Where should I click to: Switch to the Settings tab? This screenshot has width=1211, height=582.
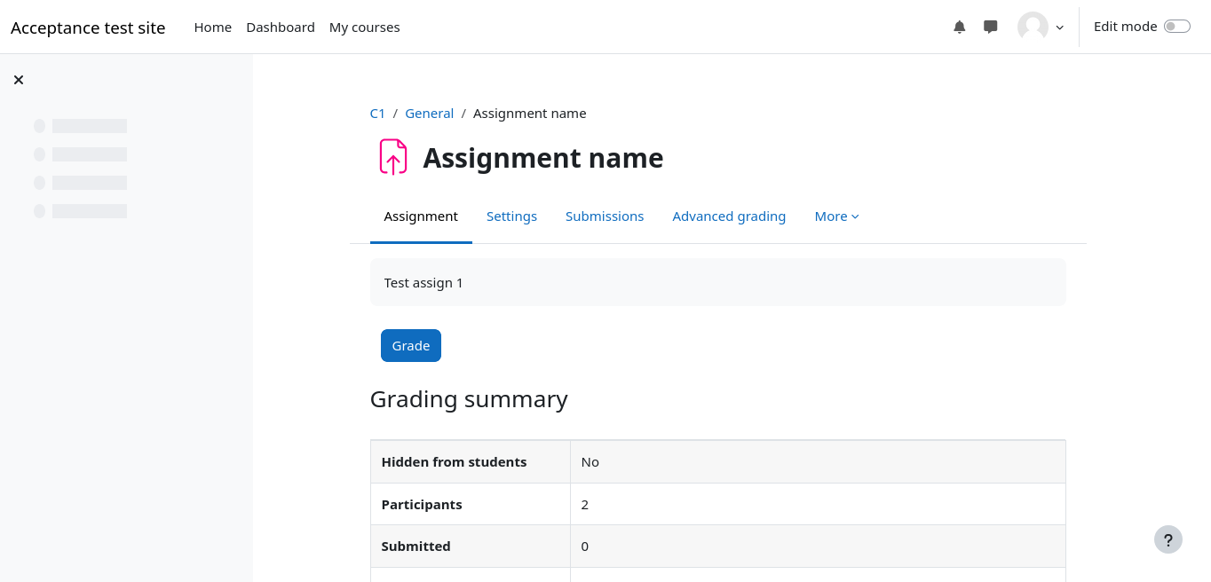point(511,216)
